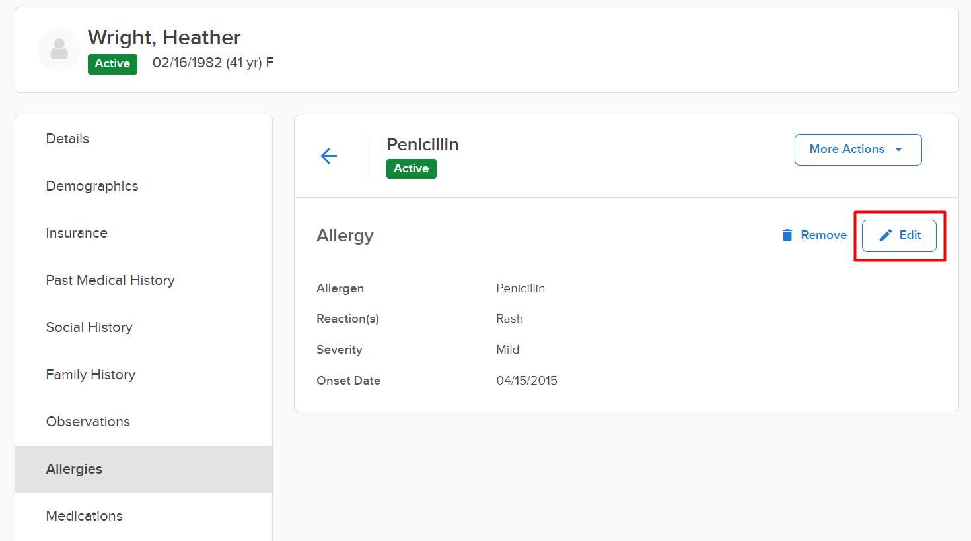View Family History section
Image resolution: width=971 pixels, height=541 pixels.
(90, 375)
